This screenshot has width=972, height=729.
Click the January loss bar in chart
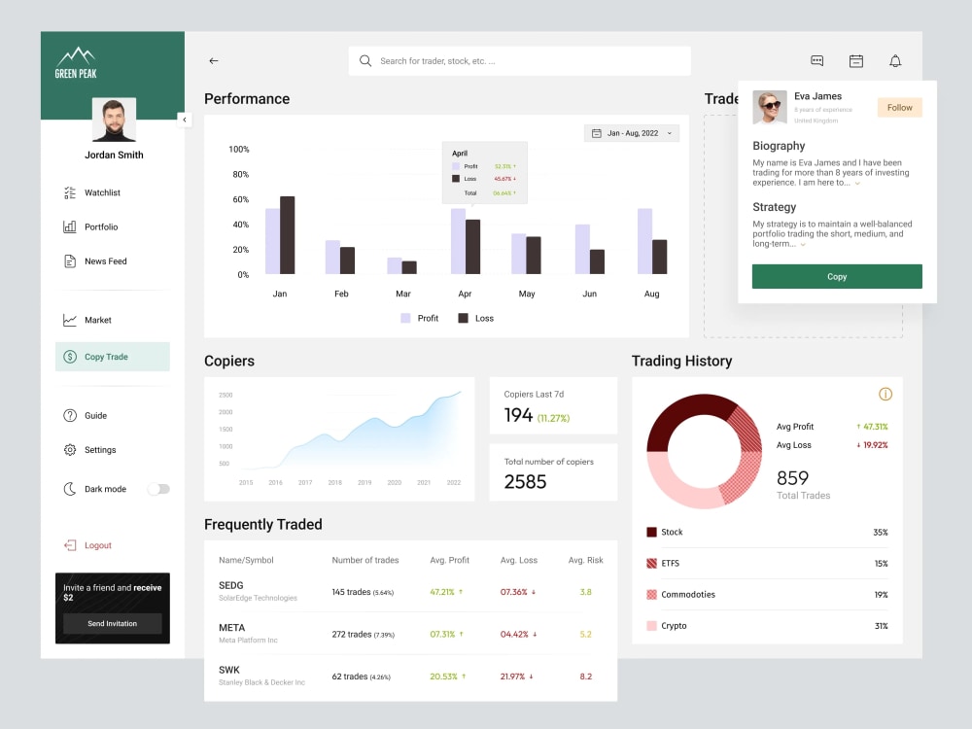tap(287, 235)
